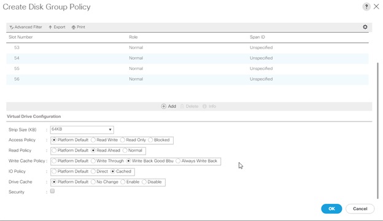Set IO Policy to Cached
Image resolution: width=383 pixels, height=221 pixels.
tap(112, 171)
